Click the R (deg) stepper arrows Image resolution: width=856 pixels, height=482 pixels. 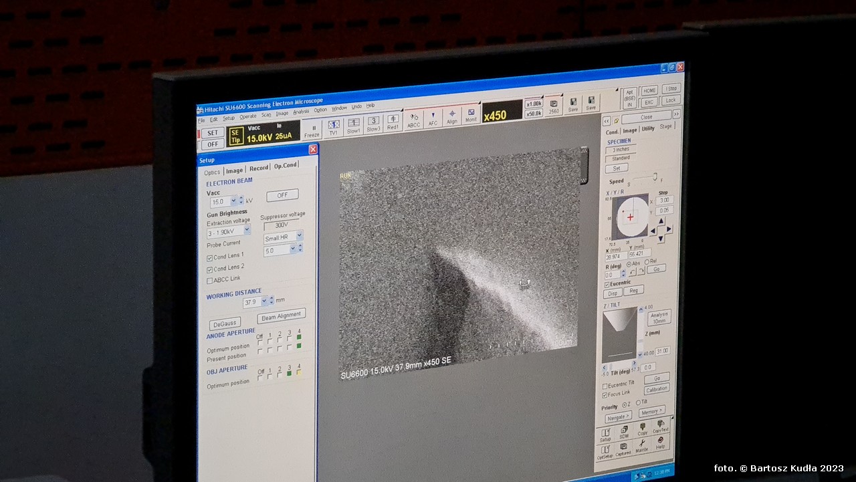coord(623,274)
